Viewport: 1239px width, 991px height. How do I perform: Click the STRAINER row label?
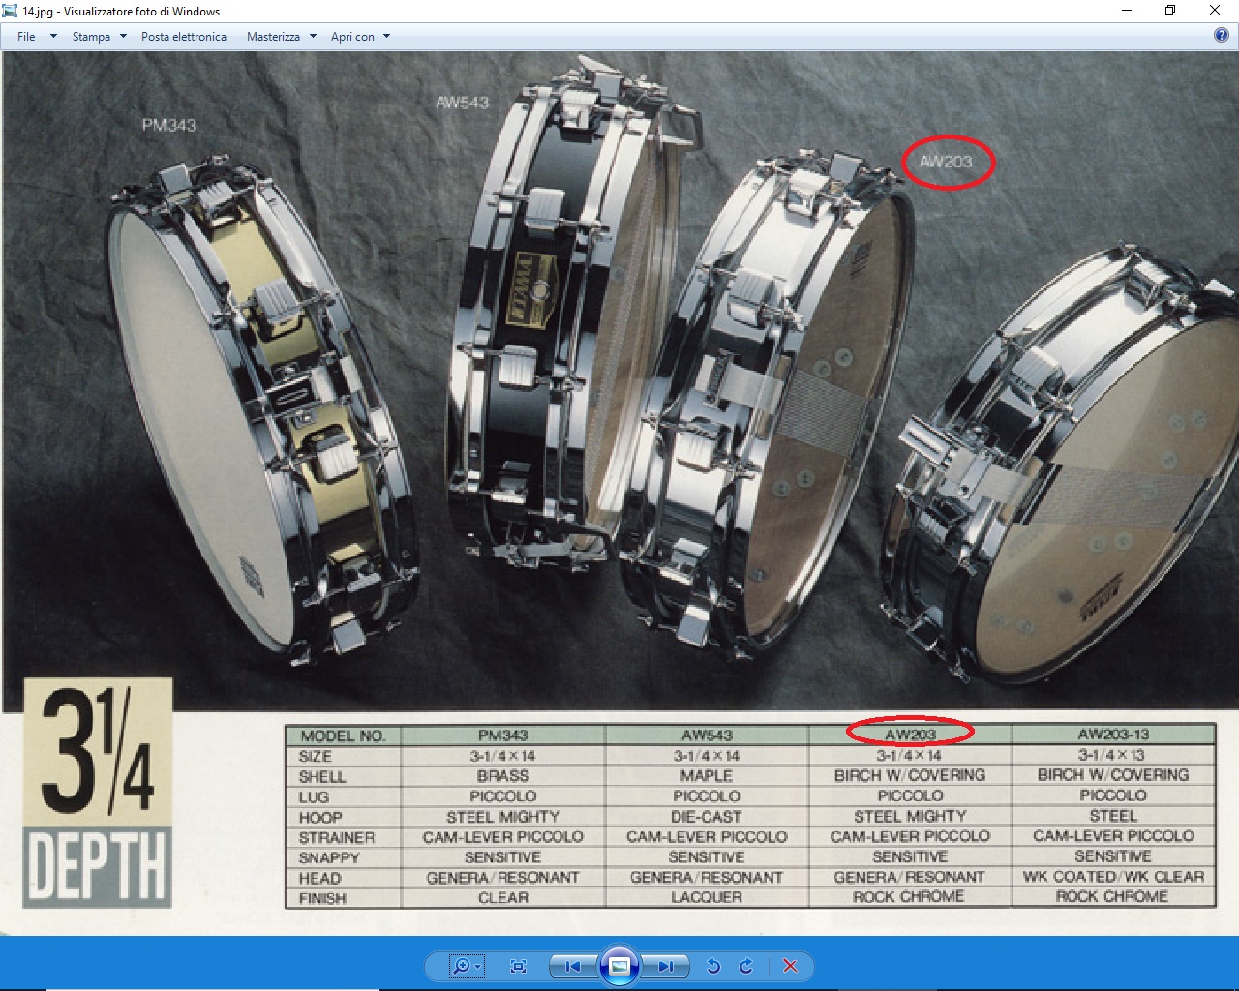pyautogui.click(x=337, y=837)
